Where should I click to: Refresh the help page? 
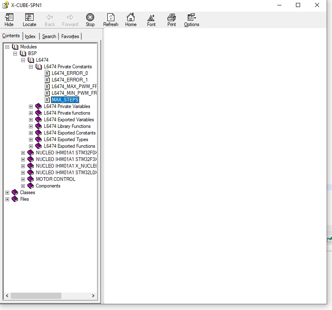pyautogui.click(x=111, y=17)
